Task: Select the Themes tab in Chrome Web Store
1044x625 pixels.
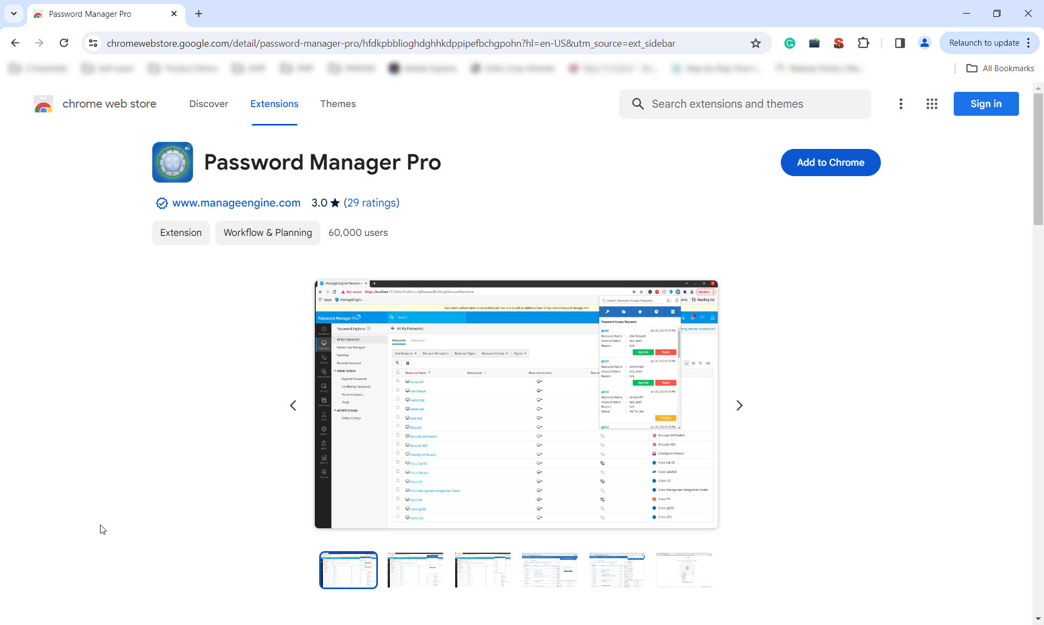Action: pos(337,103)
